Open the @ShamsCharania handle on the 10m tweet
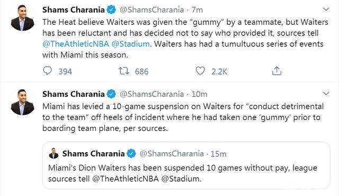This screenshot has width=339, height=196. (x=151, y=94)
